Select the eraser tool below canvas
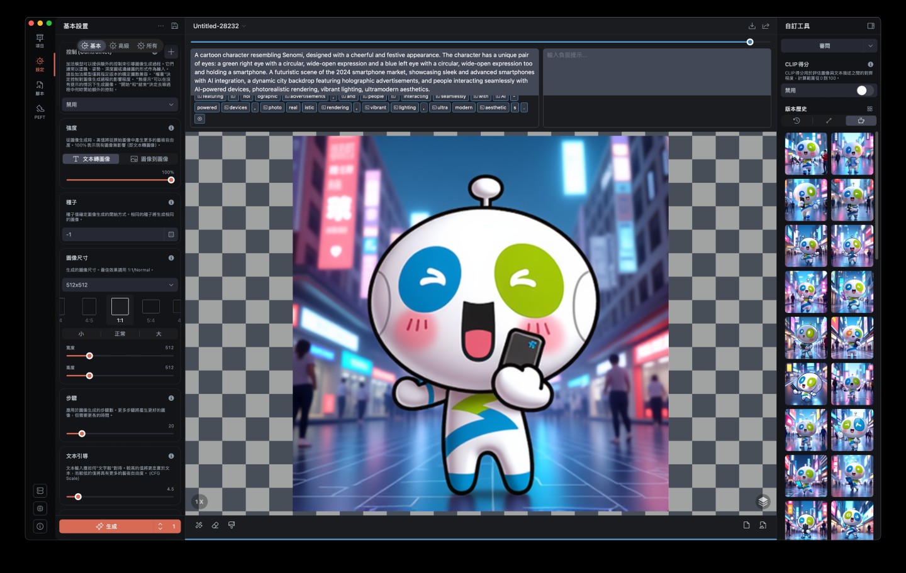Image resolution: width=906 pixels, height=573 pixels. [x=215, y=525]
